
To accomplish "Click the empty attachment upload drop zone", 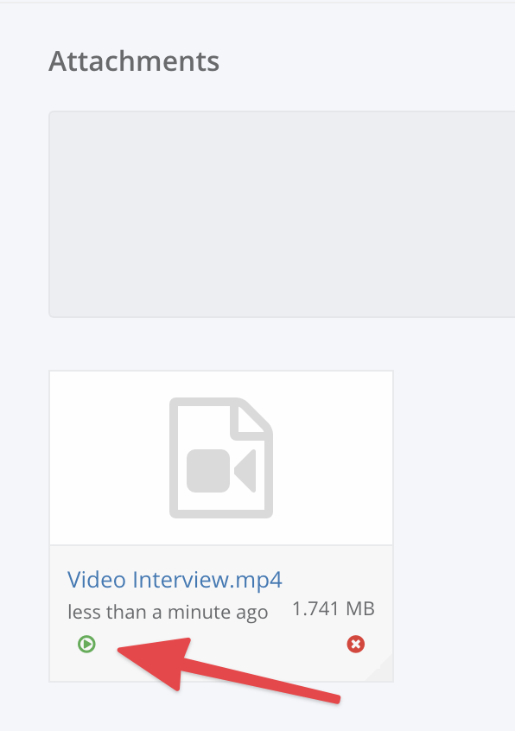I will coord(282,214).
